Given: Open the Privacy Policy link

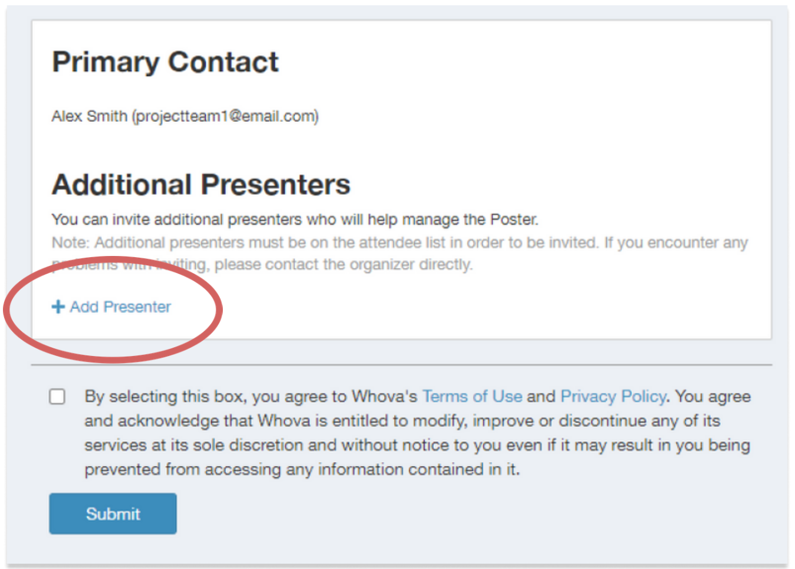Looking at the screenshot, I should (613, 397).
